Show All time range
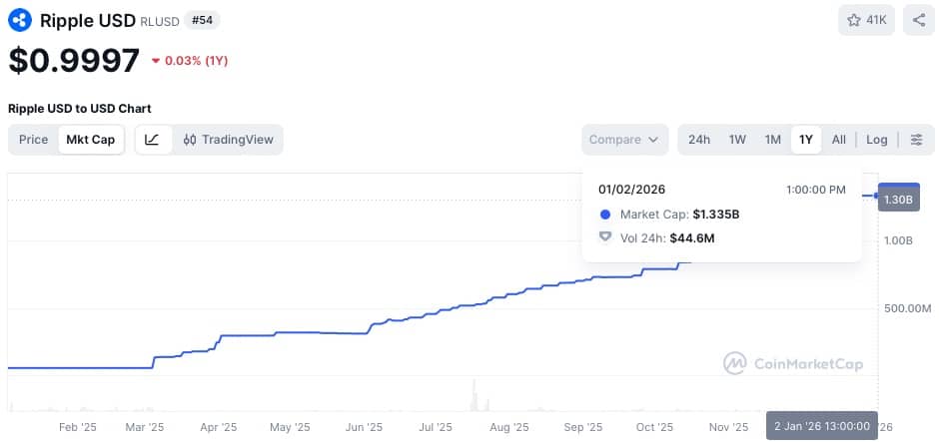 click(838, 140)
